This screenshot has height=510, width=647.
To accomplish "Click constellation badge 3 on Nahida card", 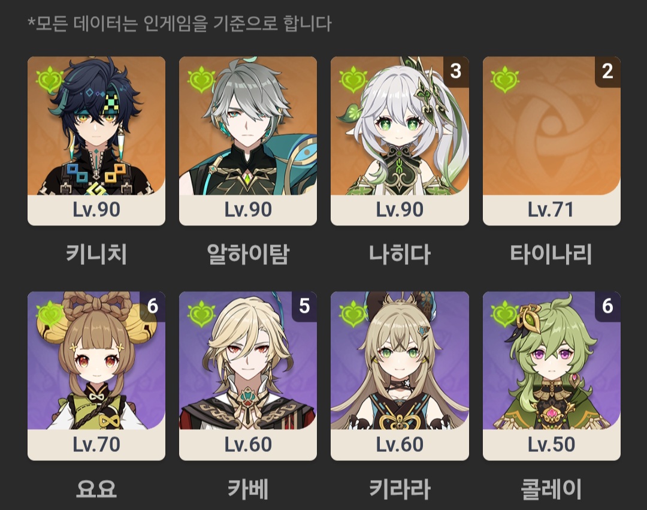I will click(x=456, y=71).
